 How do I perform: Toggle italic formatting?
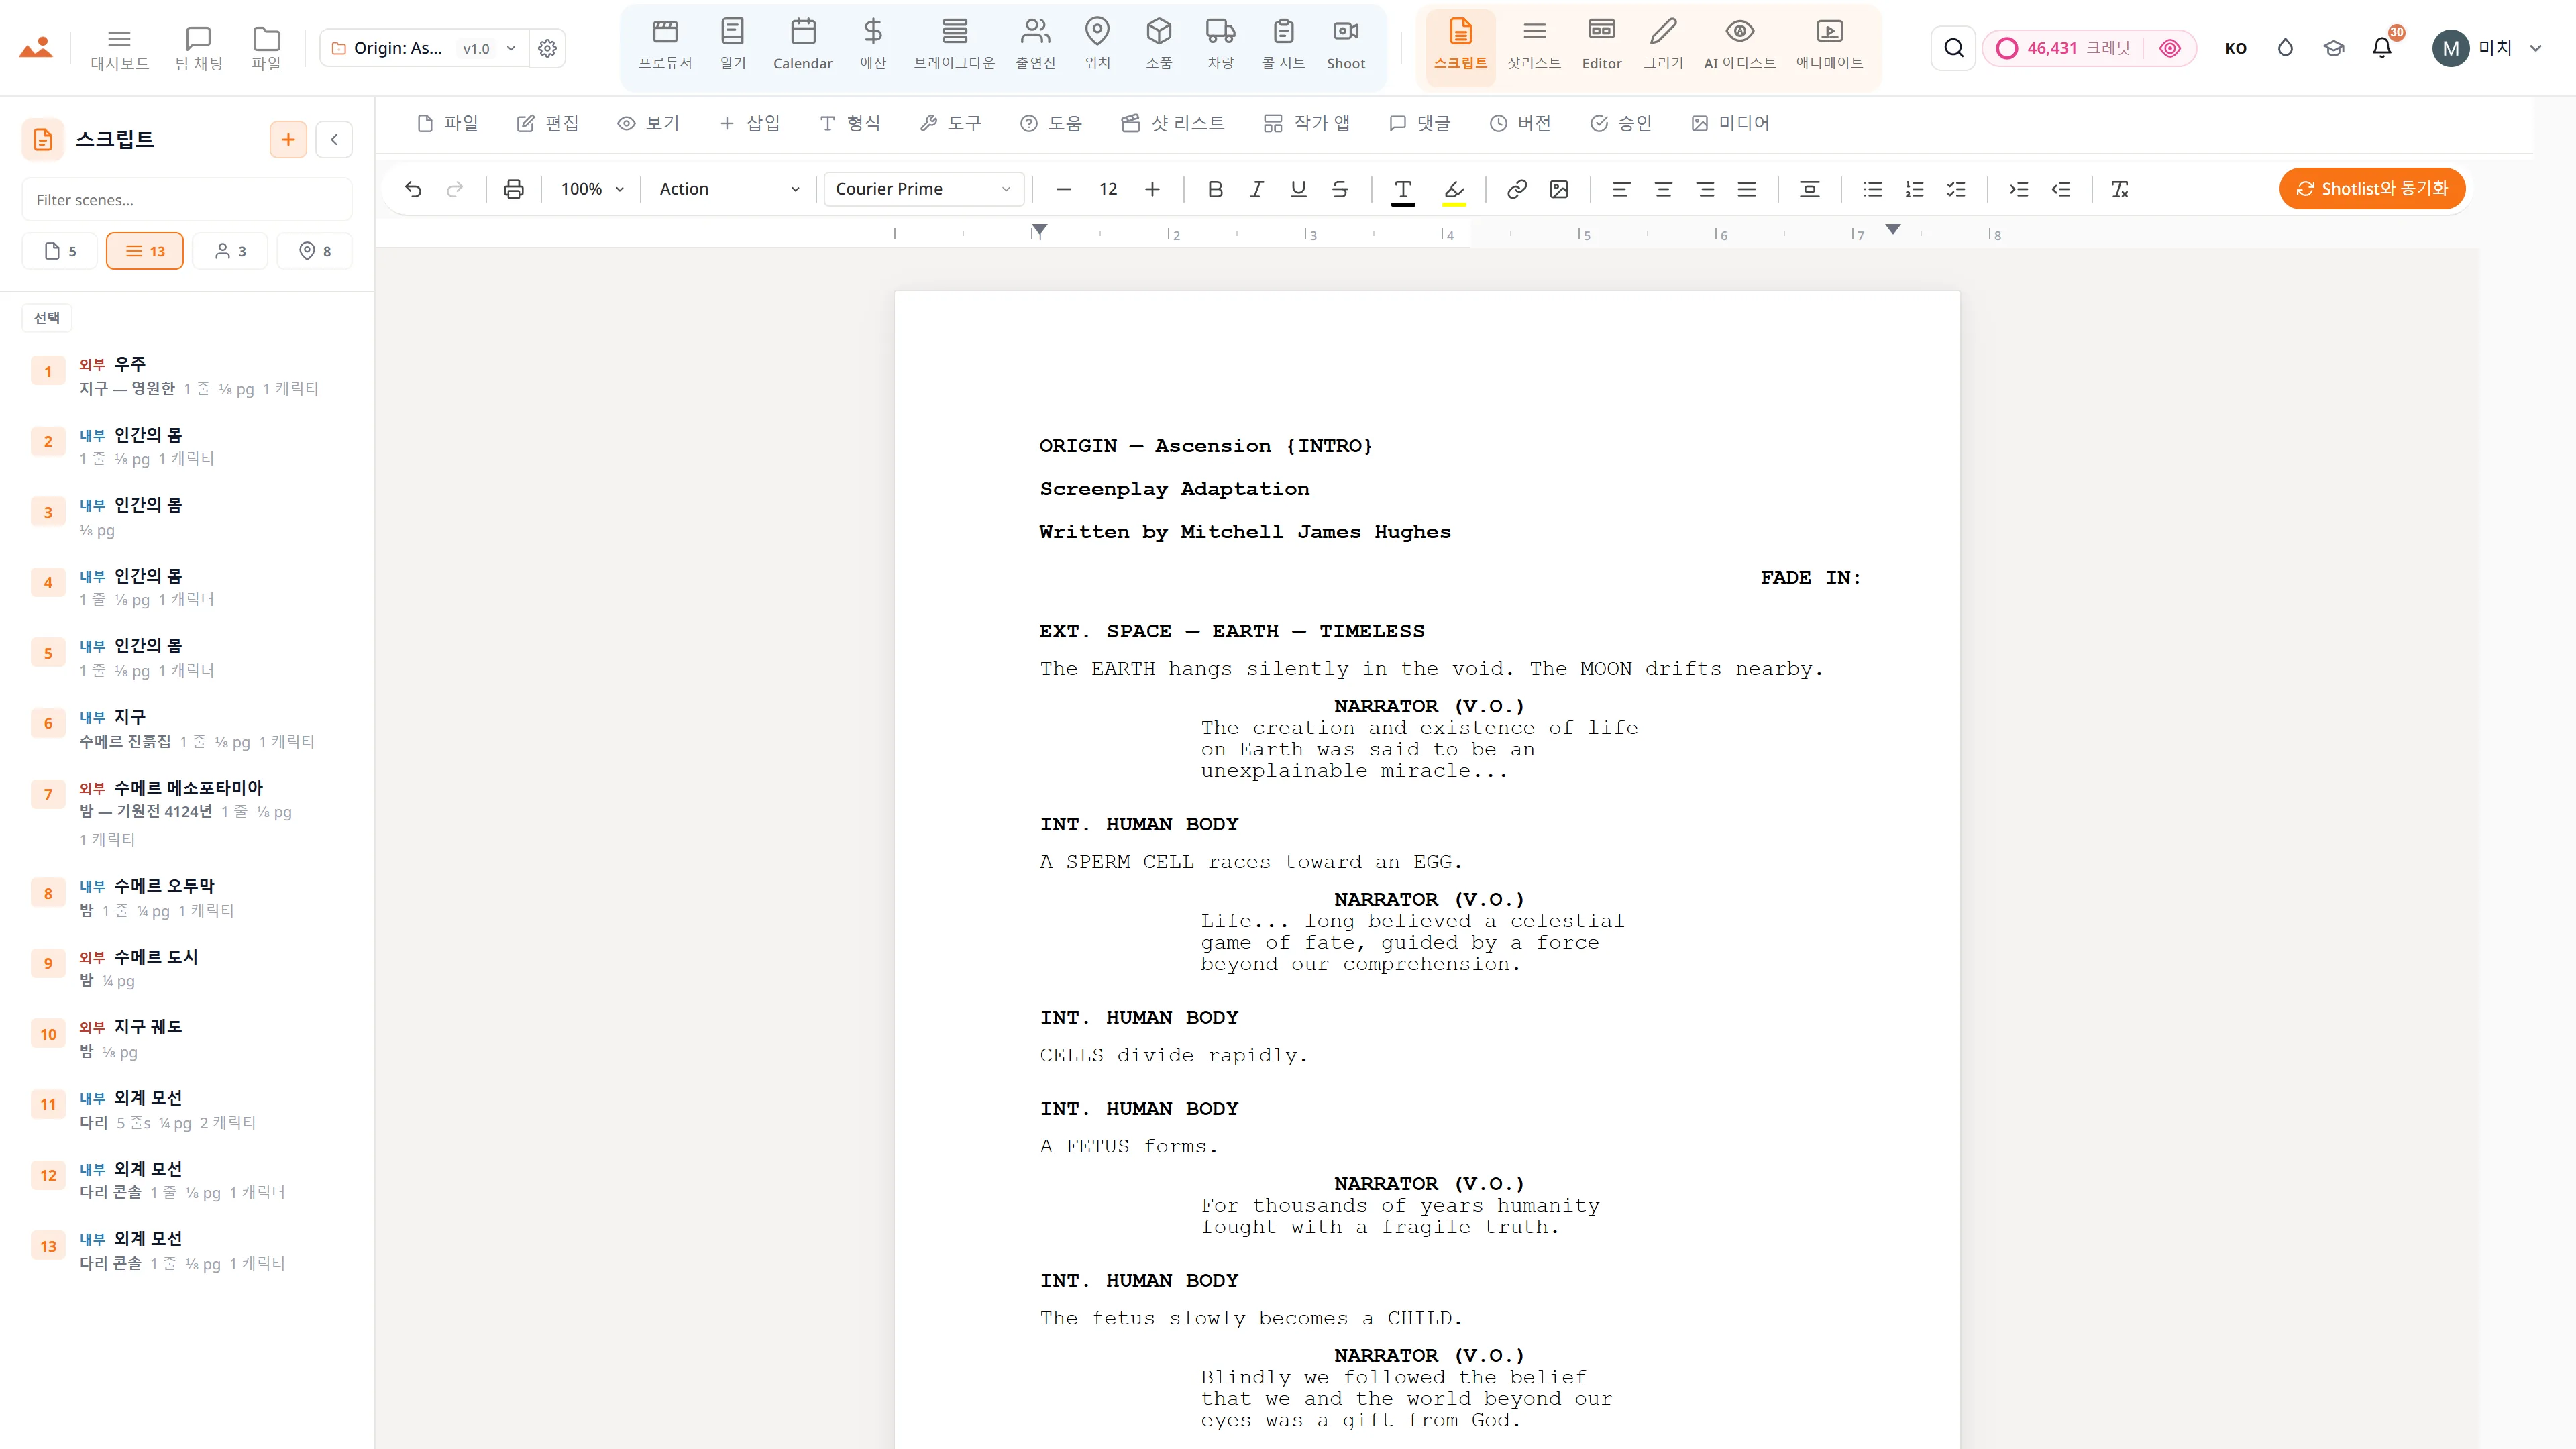(x=1256, y=189)
